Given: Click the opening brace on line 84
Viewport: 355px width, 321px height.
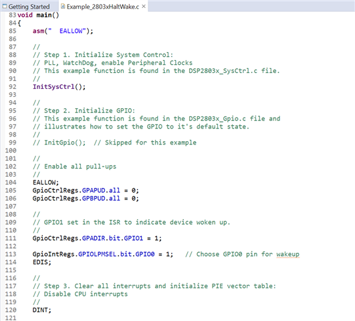Looking at the screenshot, I should [x=19, y=23].
